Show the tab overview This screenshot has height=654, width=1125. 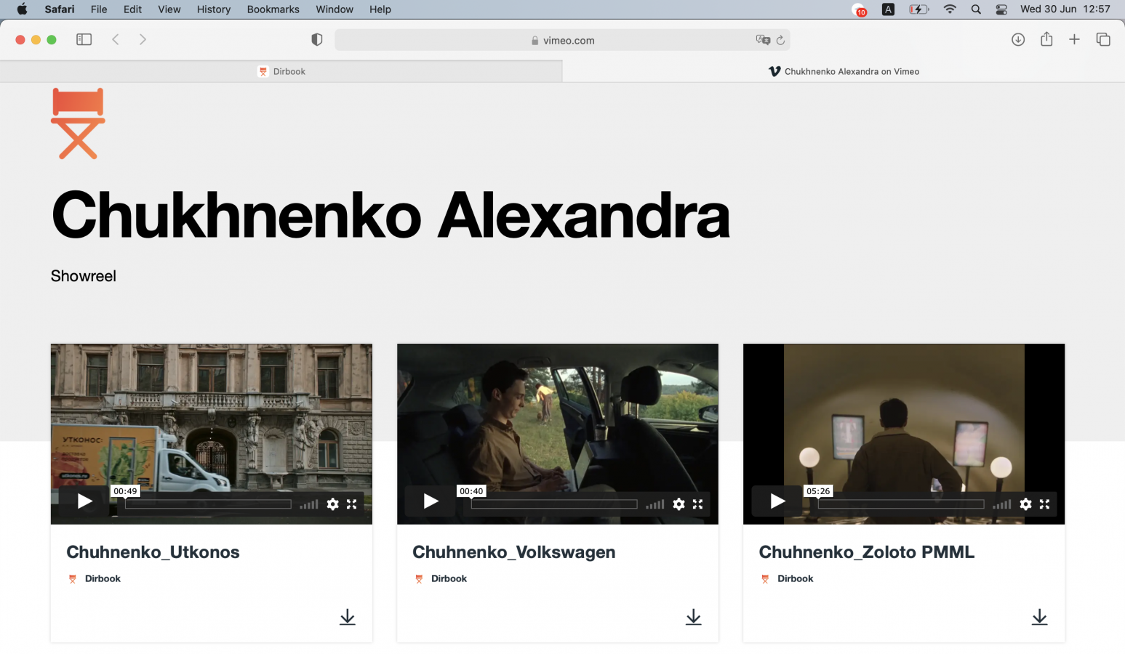(1103, 39)
